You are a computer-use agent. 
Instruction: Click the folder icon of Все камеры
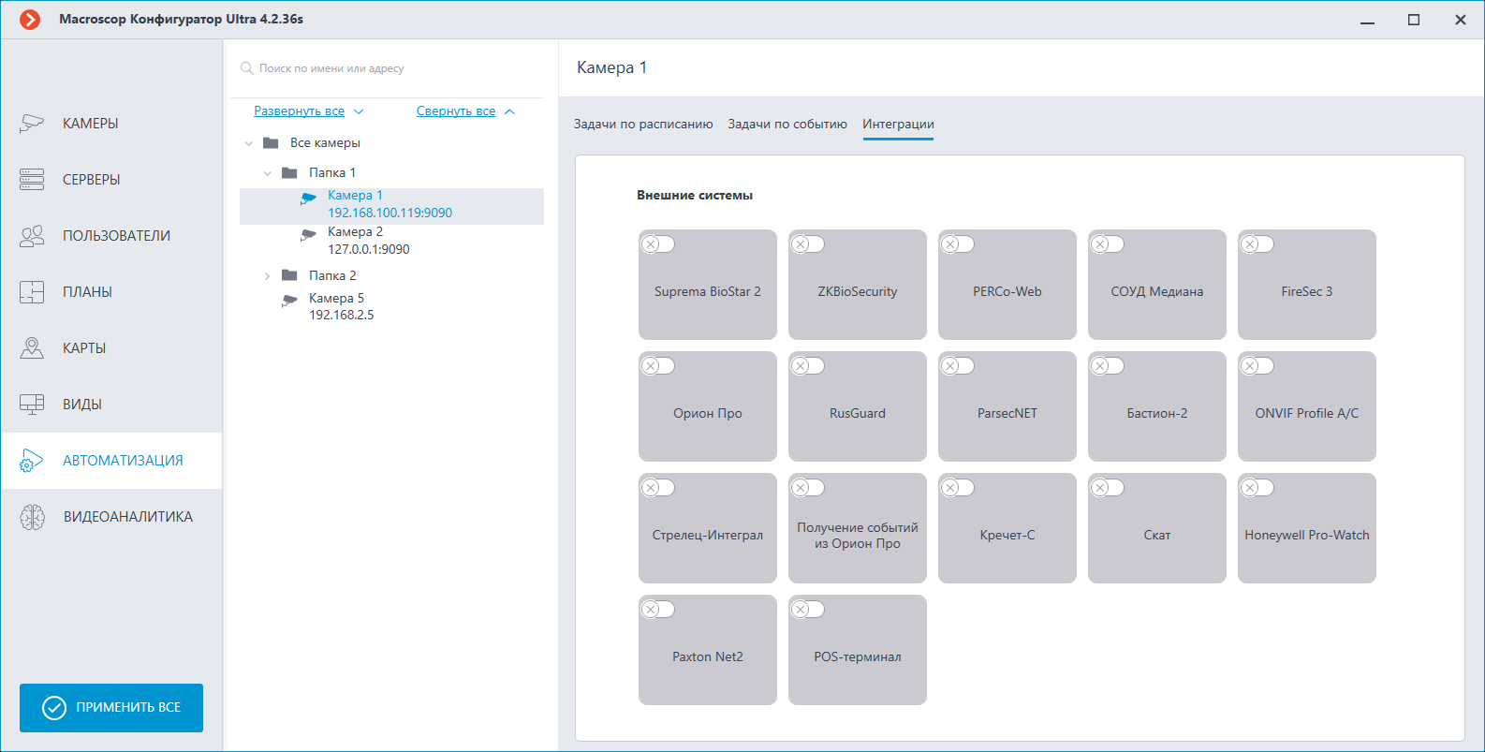(272, 142)
